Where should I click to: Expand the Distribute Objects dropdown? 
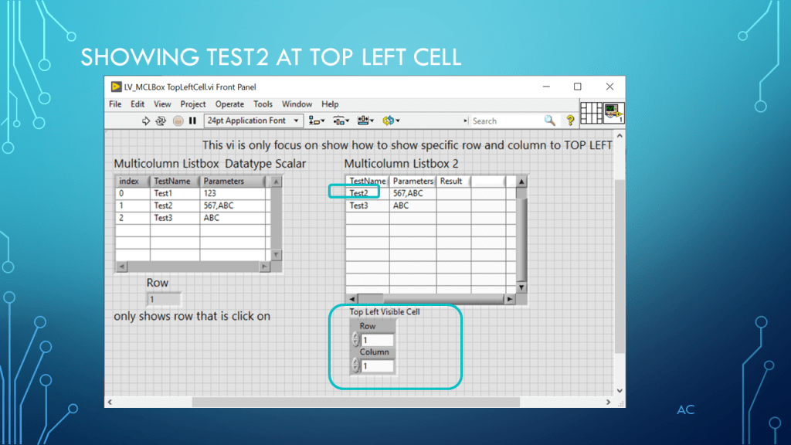pyautogui.click(x=341, y=121)
